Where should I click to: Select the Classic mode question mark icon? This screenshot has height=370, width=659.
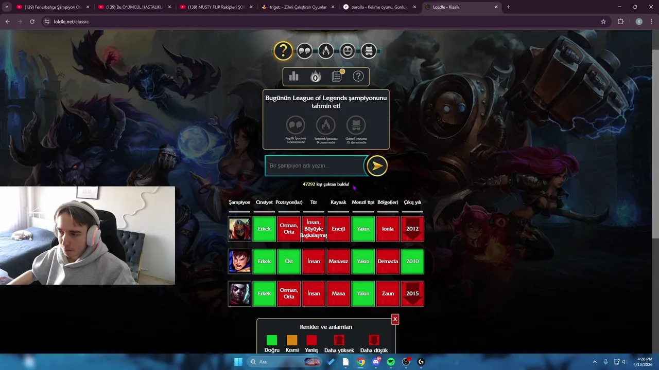[x=283, y=51]
